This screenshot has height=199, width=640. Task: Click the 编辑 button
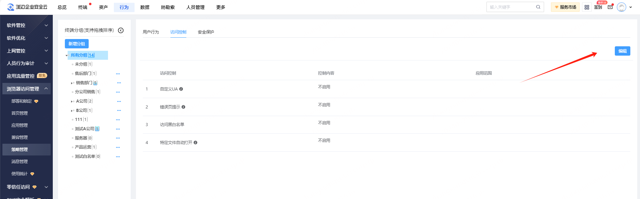click(x=622, y=51)
